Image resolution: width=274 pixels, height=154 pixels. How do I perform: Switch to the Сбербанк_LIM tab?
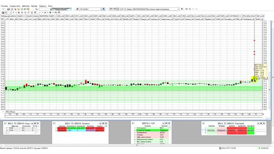pos(210,19)
